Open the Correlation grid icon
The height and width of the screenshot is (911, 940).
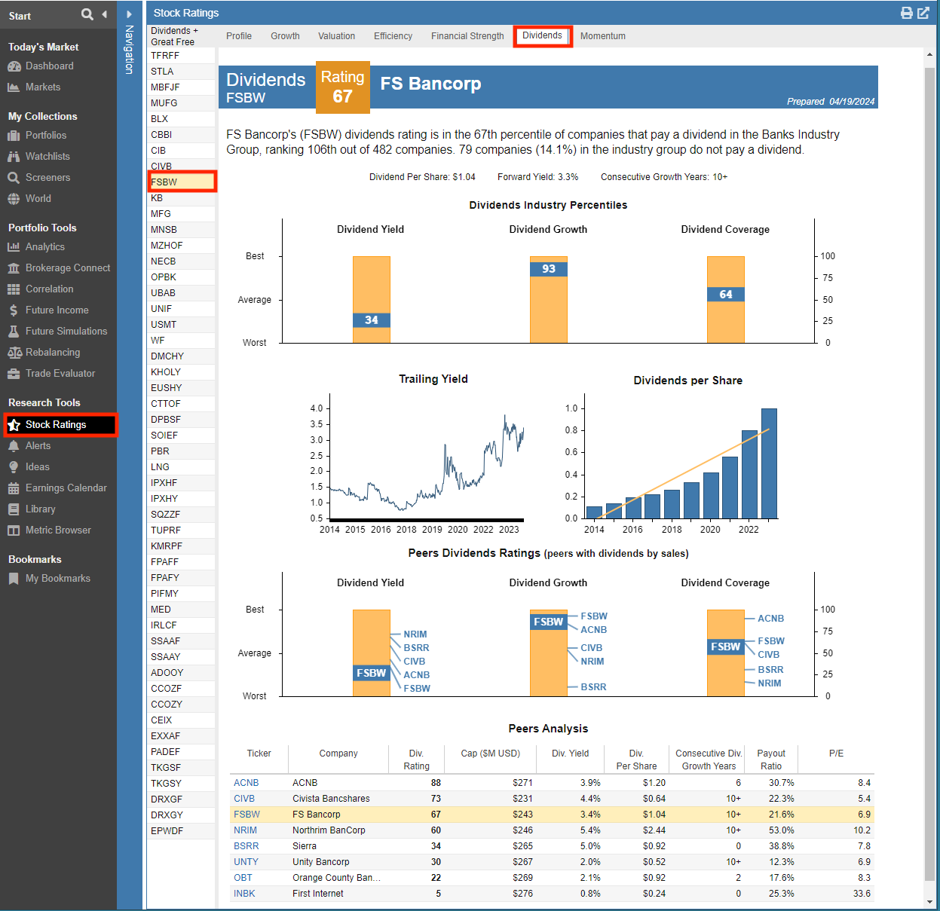click(x=14, y=289)
